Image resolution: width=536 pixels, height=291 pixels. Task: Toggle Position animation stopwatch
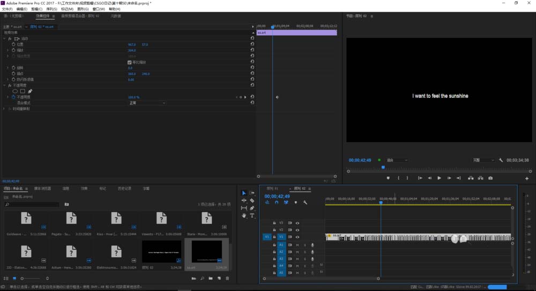click(x=13, y=44)
